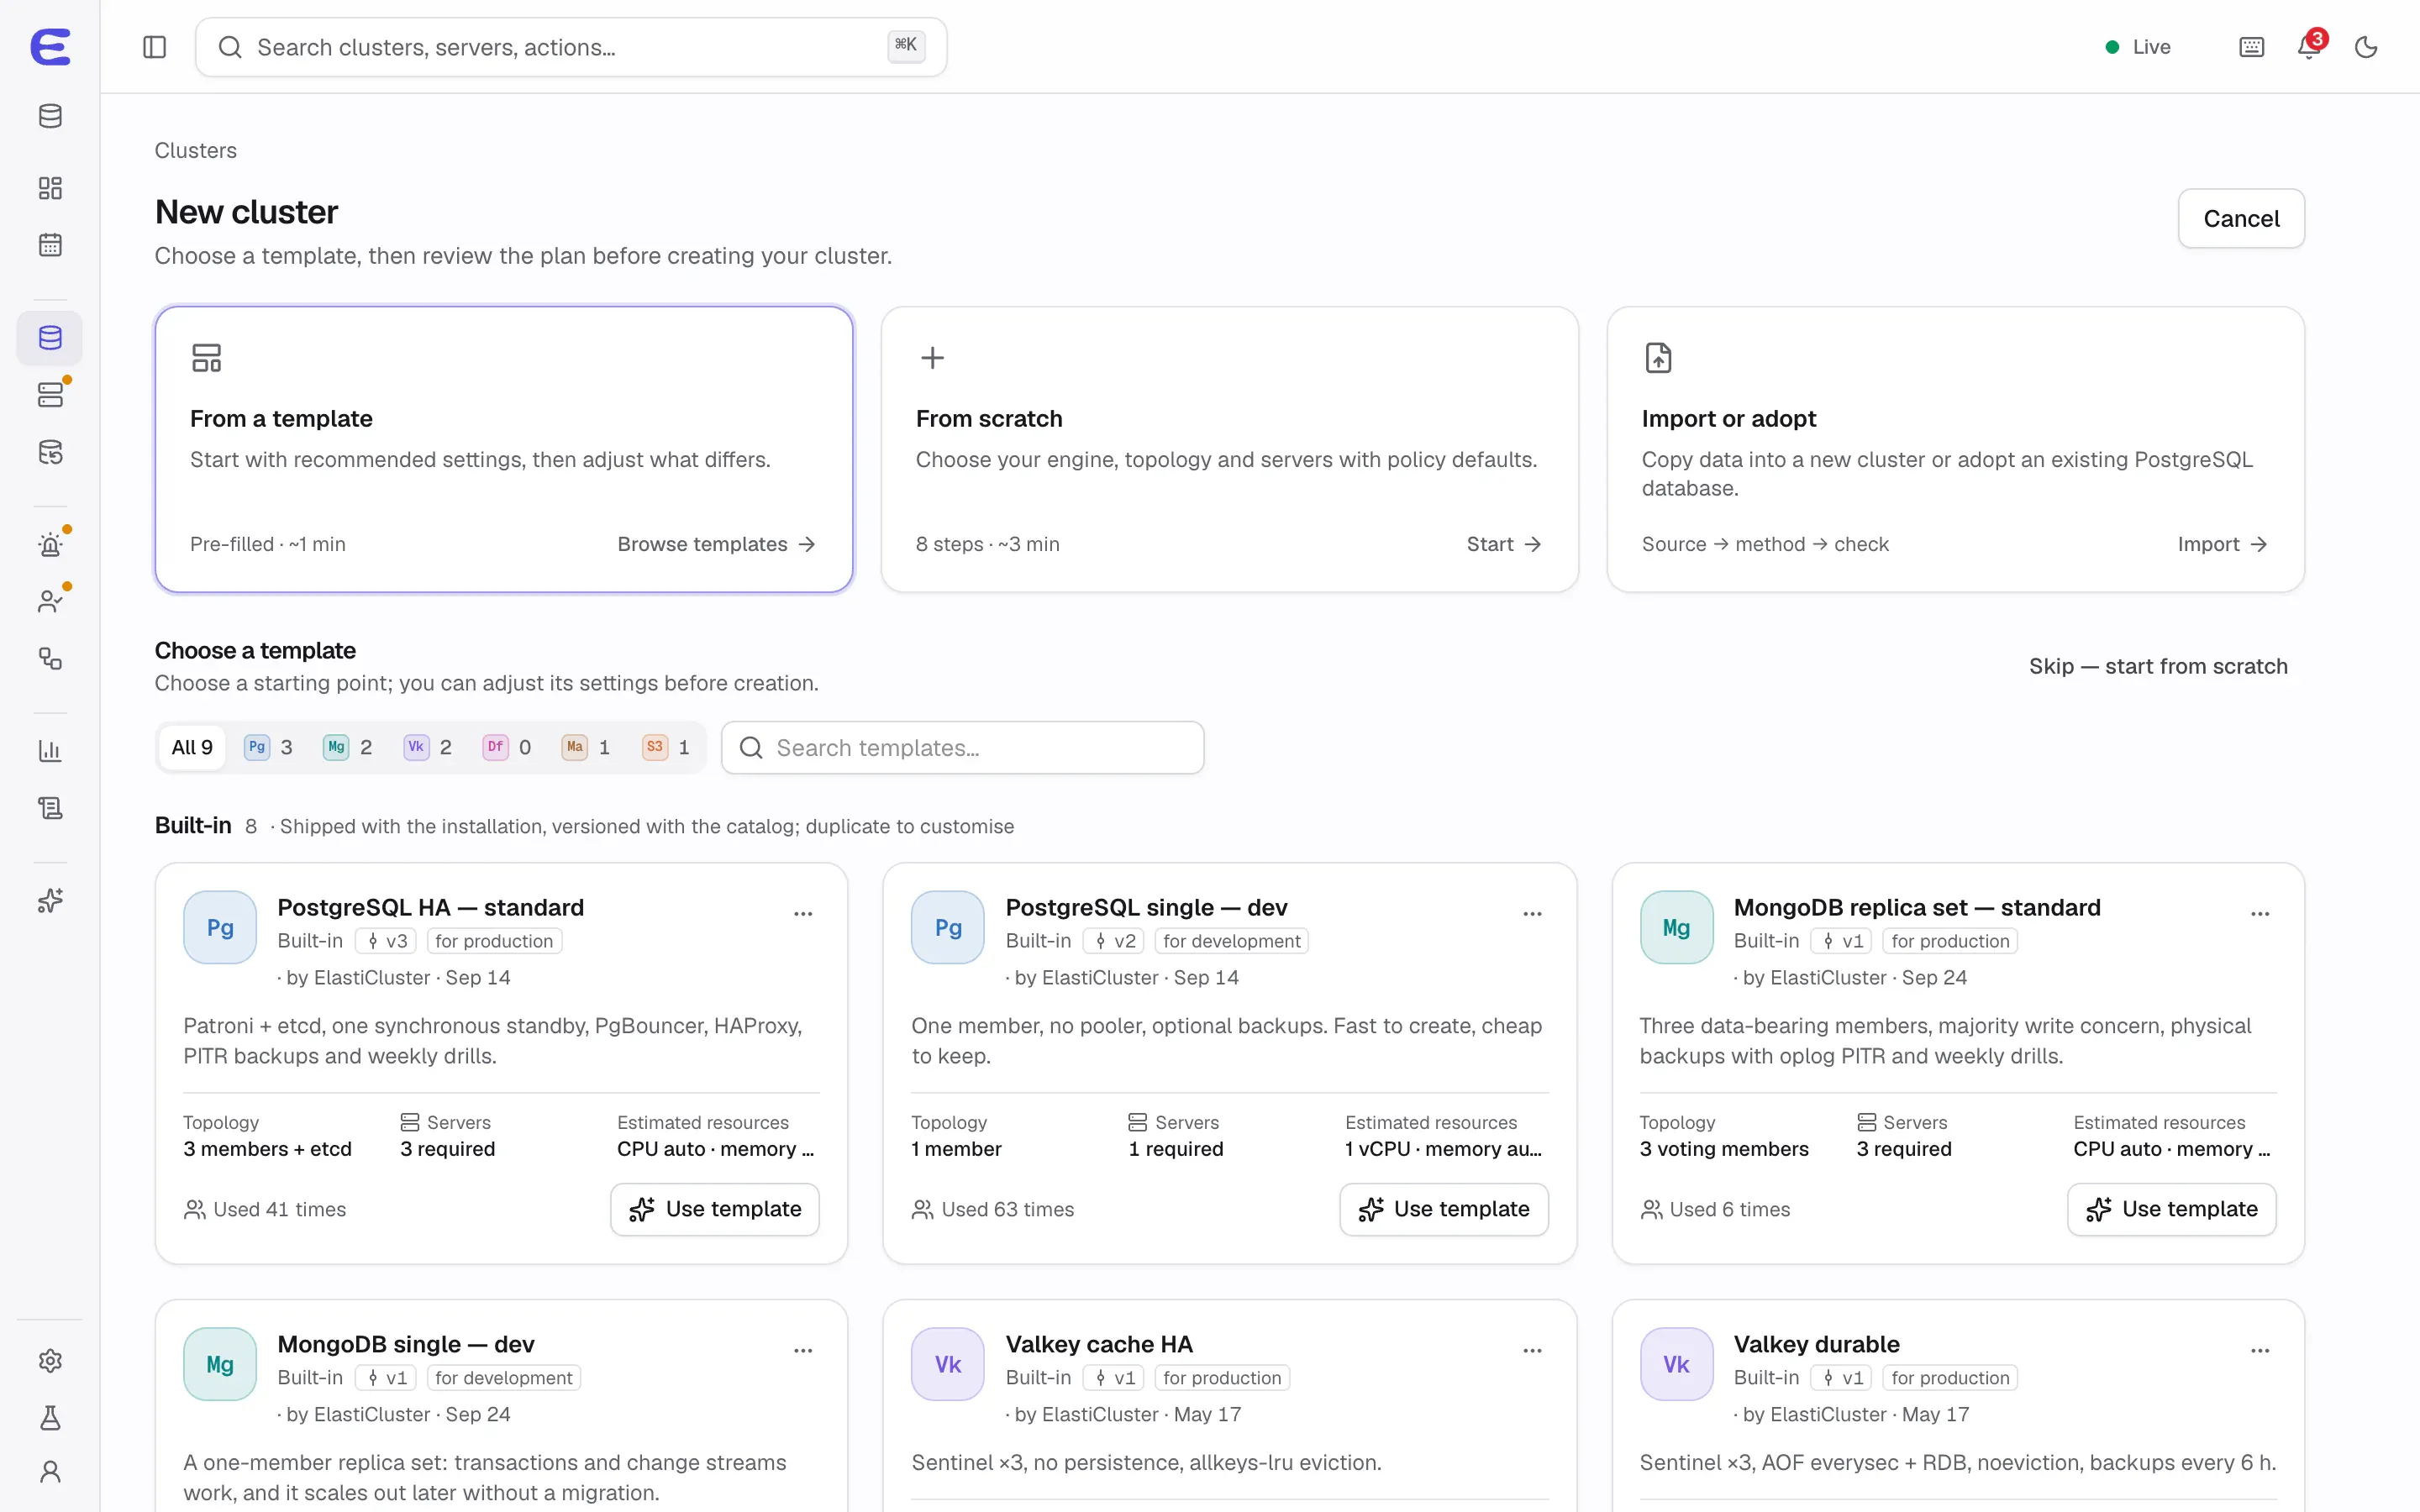This screenshot has width=2420, height=1512.
Task: Open the user profile icon in sidebar
Action: (50, 1472)
